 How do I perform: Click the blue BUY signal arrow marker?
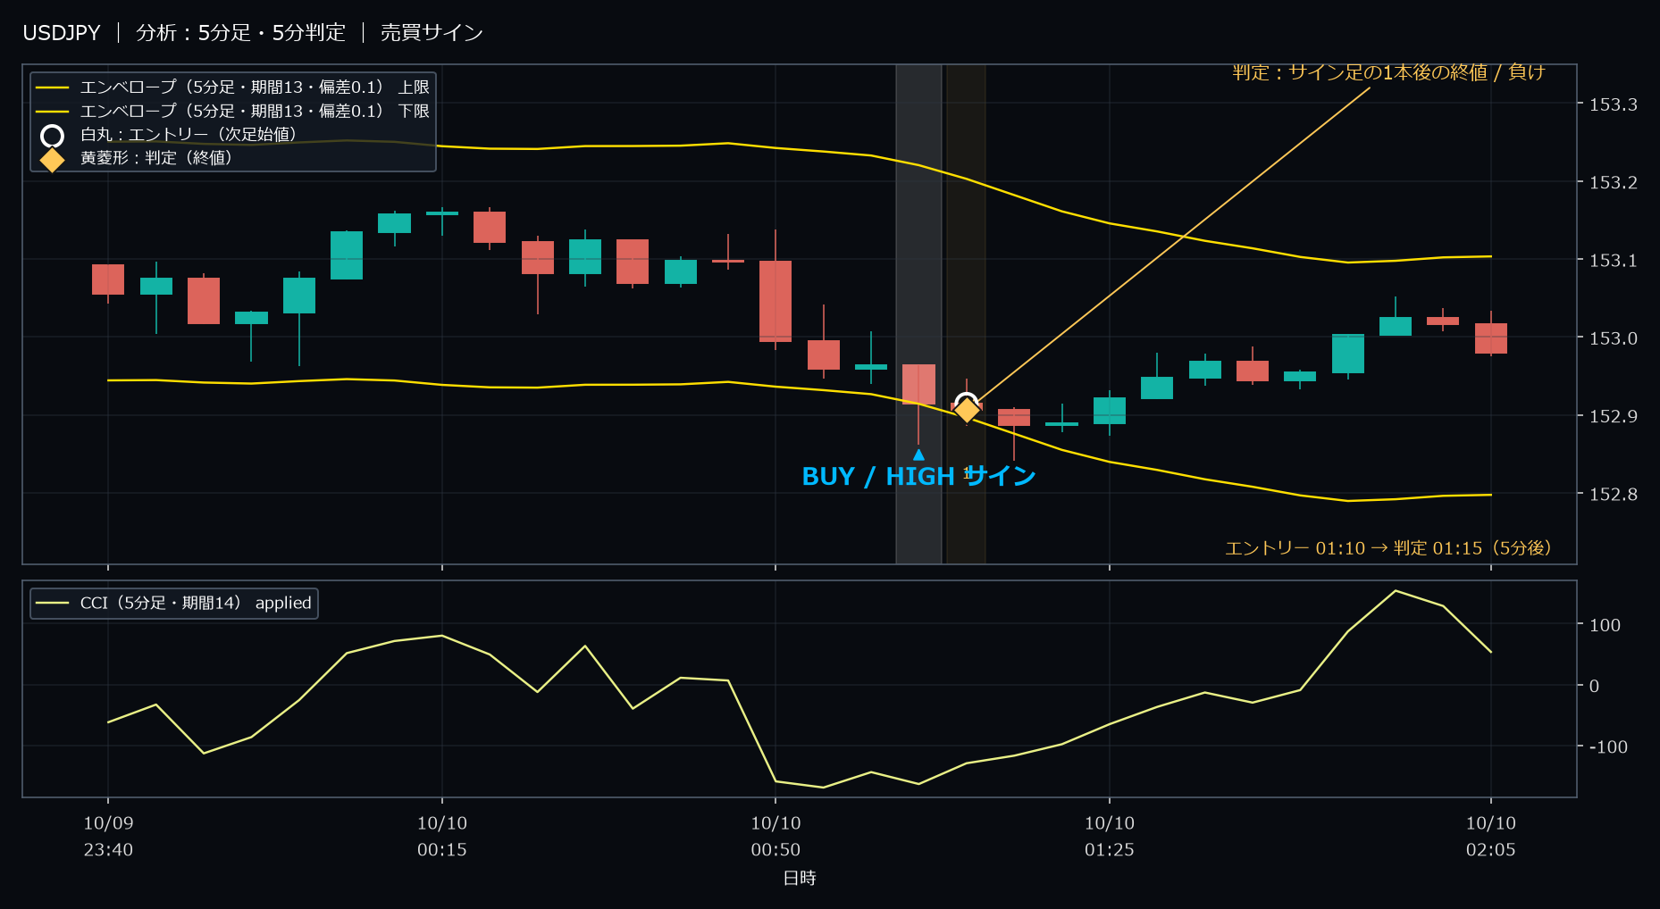pyautogui.click(x=918, y=454)
